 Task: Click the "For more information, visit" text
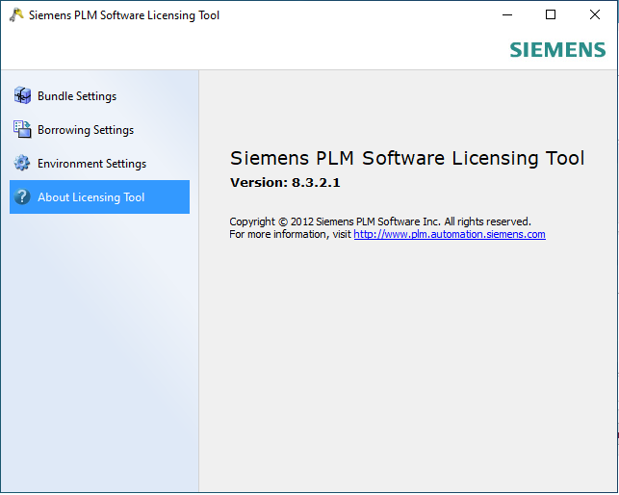[290, 234]
